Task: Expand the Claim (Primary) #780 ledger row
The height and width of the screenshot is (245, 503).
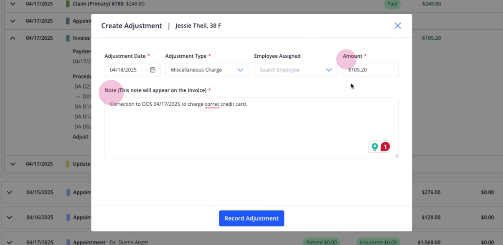Action: [x=13, y=4]
